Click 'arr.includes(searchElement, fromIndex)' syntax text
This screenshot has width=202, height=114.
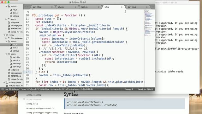tap(92, 105)
